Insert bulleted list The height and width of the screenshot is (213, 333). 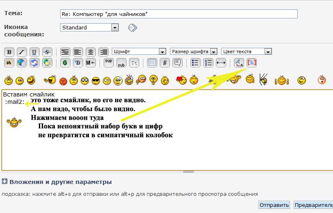195,63
